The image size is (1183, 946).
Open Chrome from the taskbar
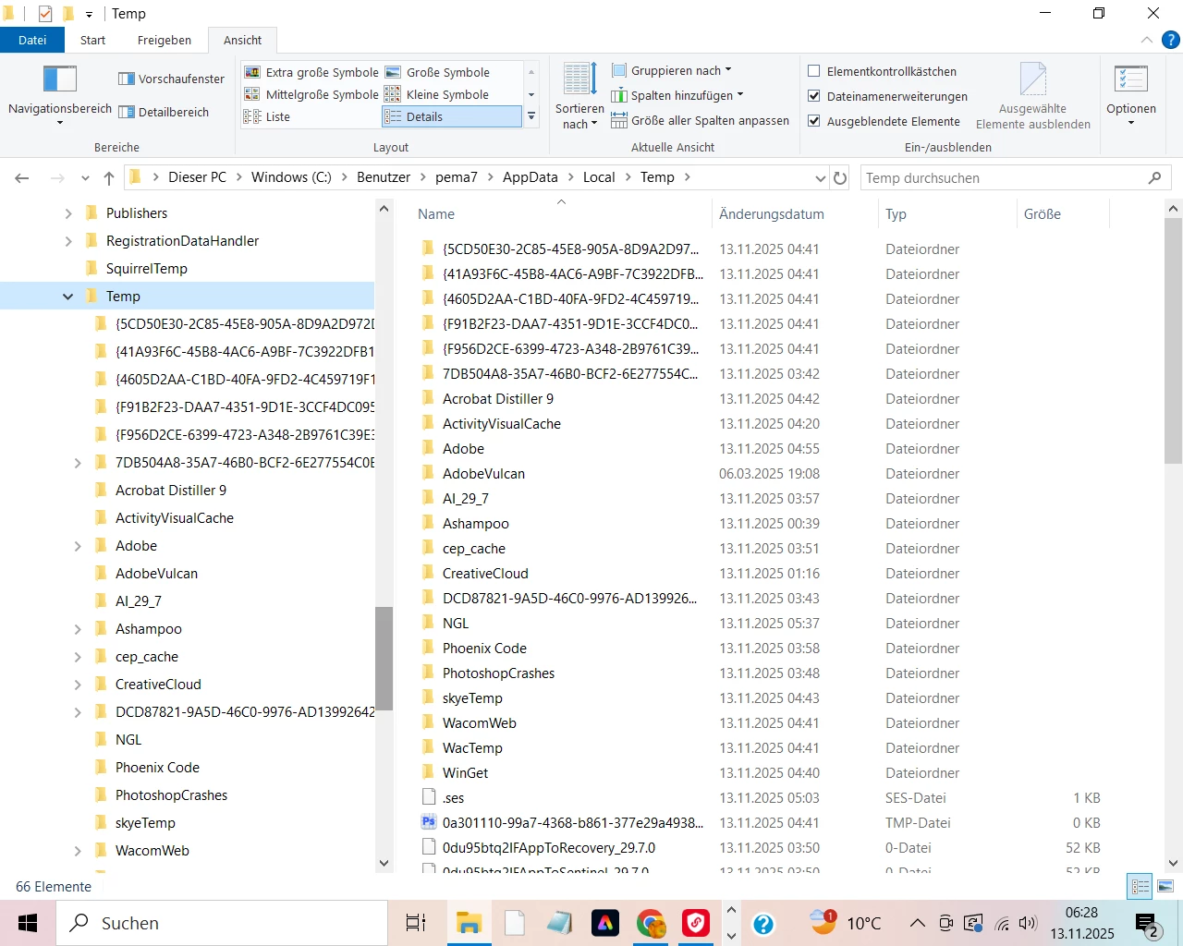coord(651,923)
